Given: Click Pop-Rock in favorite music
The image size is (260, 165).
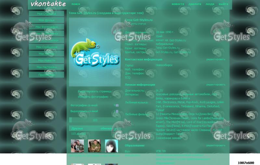Looking at the screenshot, I should [x=192, y=102].
